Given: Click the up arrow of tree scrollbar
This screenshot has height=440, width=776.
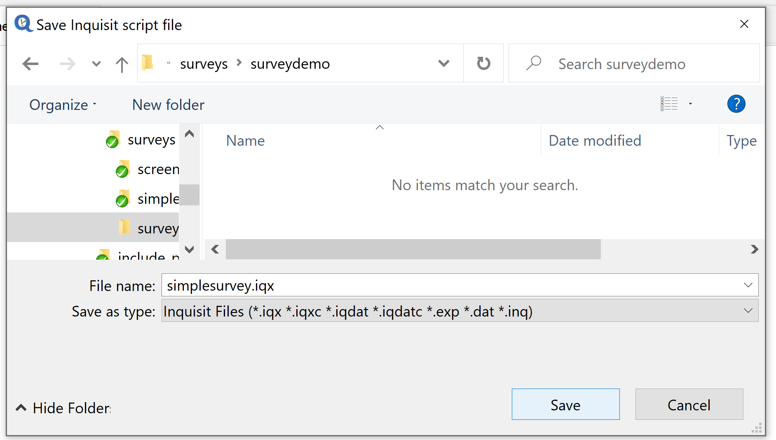Looking at the screenshot, I should 189,134.
